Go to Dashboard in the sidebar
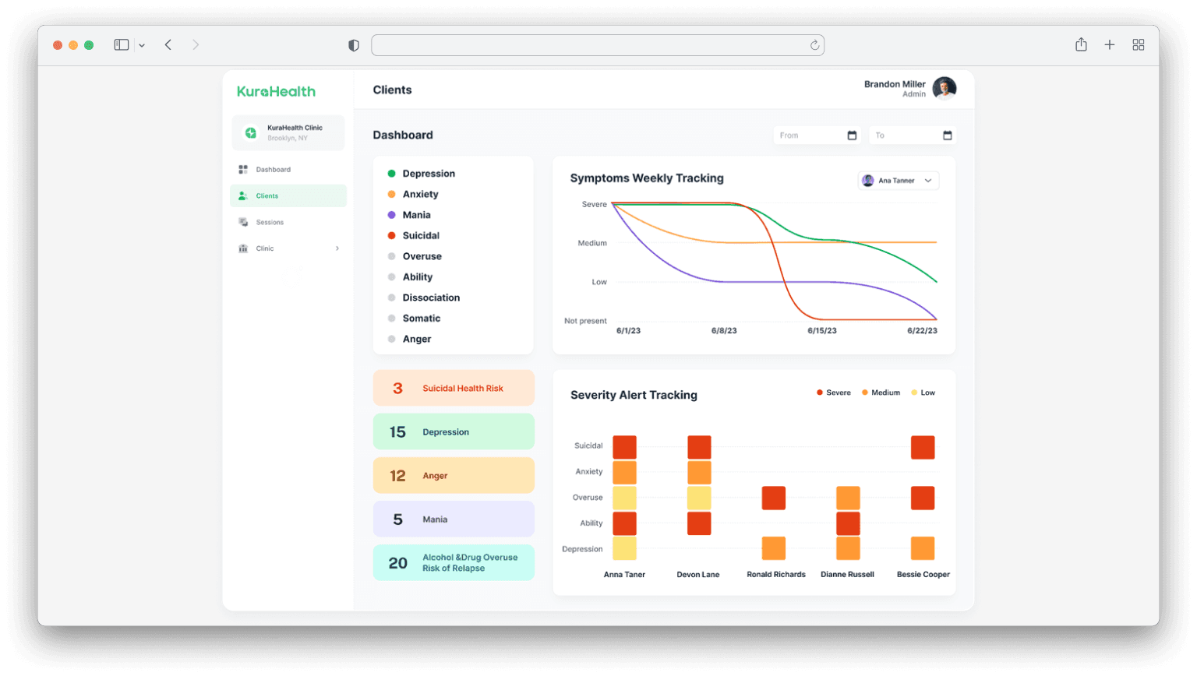This screenshot has height=676, width=1197. tap(273, 170)
